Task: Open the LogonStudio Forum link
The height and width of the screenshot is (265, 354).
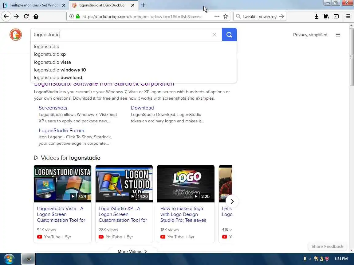Action: click(61, 130)
